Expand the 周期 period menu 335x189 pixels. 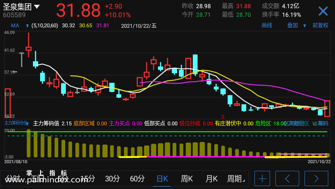tap(236, 178)
